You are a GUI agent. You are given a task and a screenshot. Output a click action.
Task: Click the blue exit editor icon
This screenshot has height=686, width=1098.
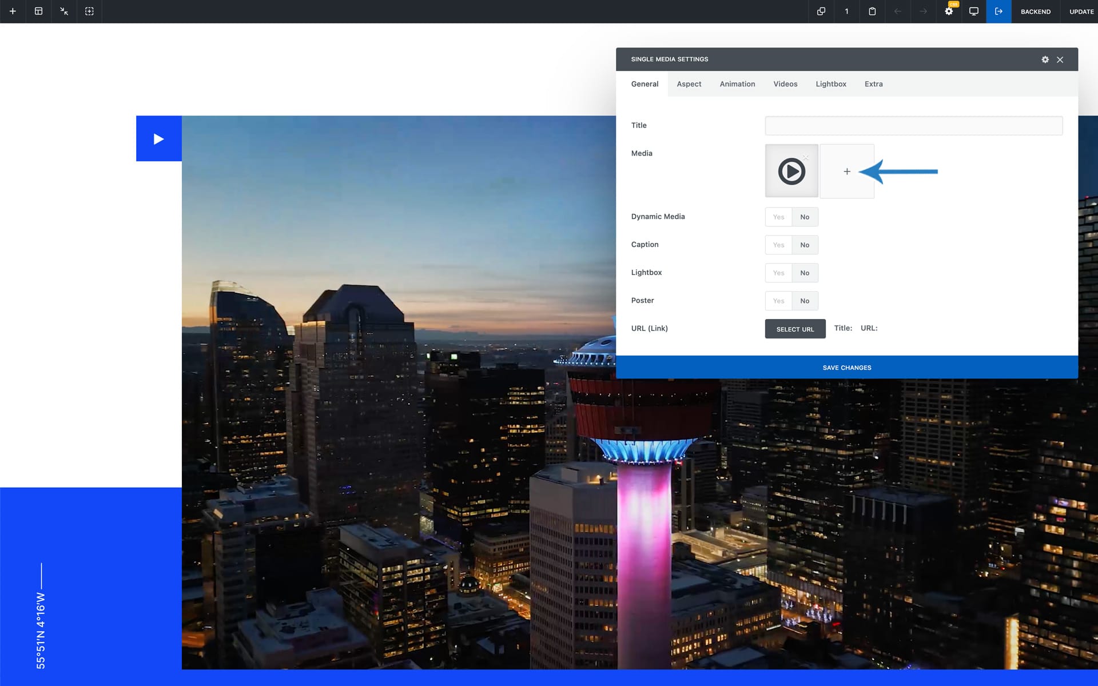pos(998,11)
